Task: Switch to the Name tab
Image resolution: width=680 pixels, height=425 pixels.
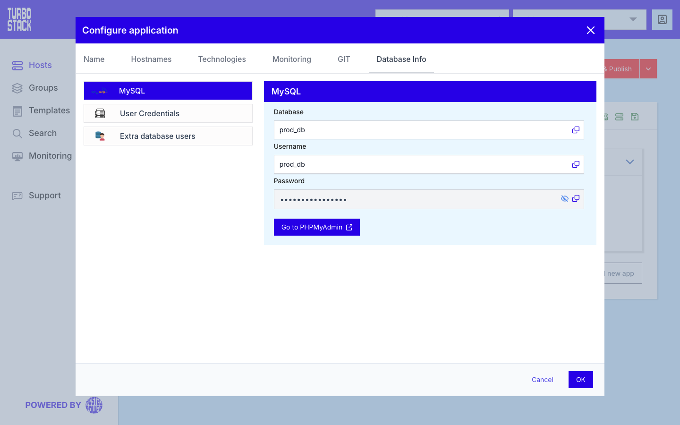Action: (x=94, y=59)
